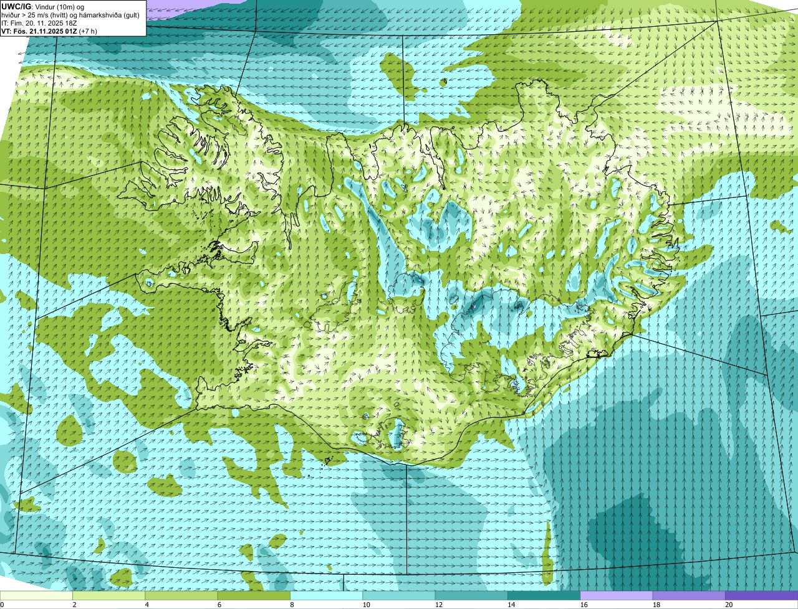The image size is (798, 609).
Task: Select the dark teal 14–16 m/s legend swatch
Action: point(544,595)
